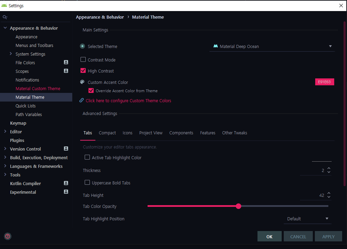Open the E91E63 accent color swatch
The image size is (347, 249).
click(325, 82)
